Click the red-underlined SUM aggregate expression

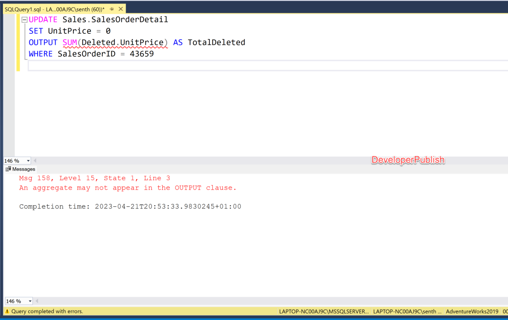(114, 42)
